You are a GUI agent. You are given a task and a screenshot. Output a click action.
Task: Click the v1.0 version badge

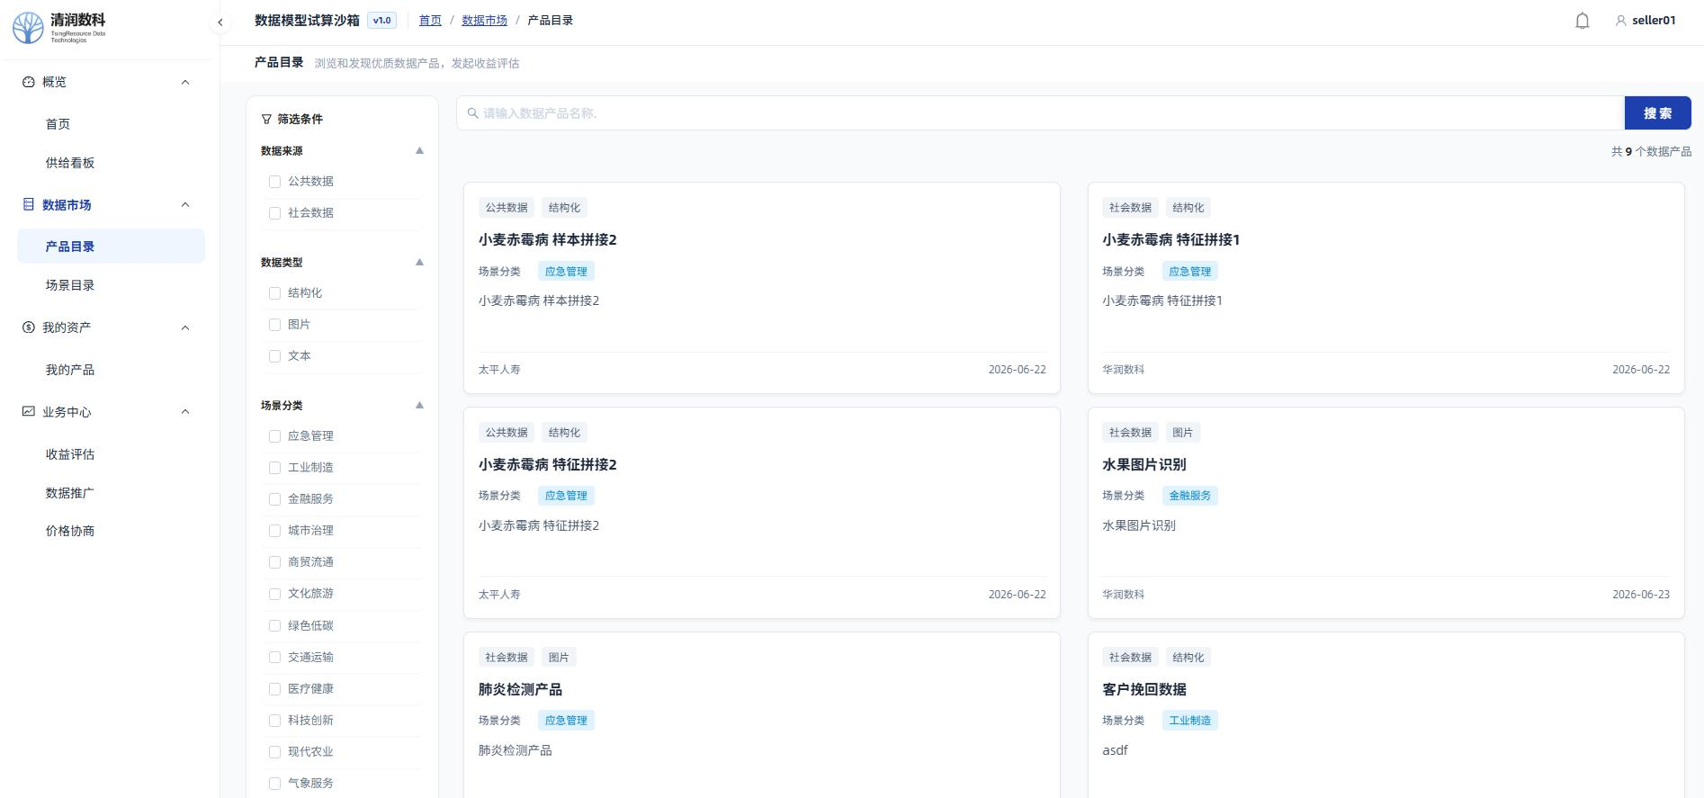pos(382,20)
